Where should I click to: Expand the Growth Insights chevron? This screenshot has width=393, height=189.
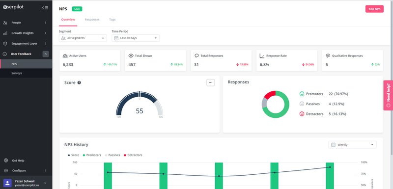(46, 33)
